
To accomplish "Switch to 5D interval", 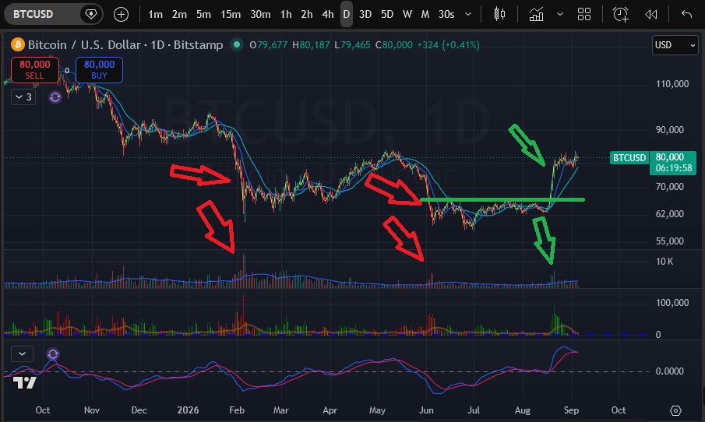I will point(387,14).
